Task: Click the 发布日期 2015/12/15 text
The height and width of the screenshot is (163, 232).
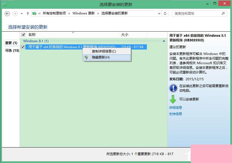Action: pos(186,79)
